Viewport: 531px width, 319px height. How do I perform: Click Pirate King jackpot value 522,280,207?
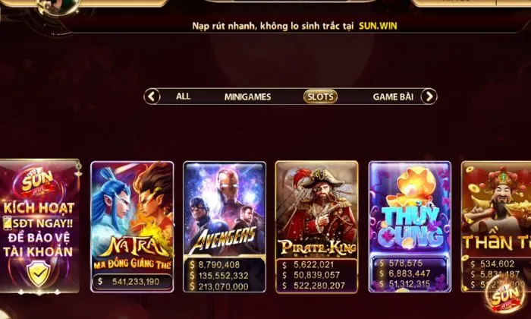(319, 286)
